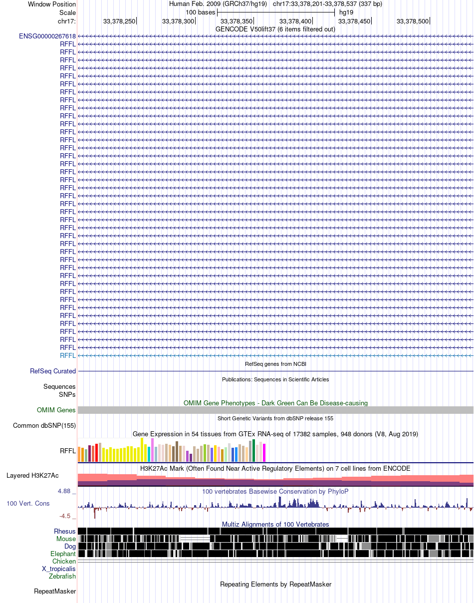Click the Scale ruler label
Screen dimensions: 474x603
67,12
